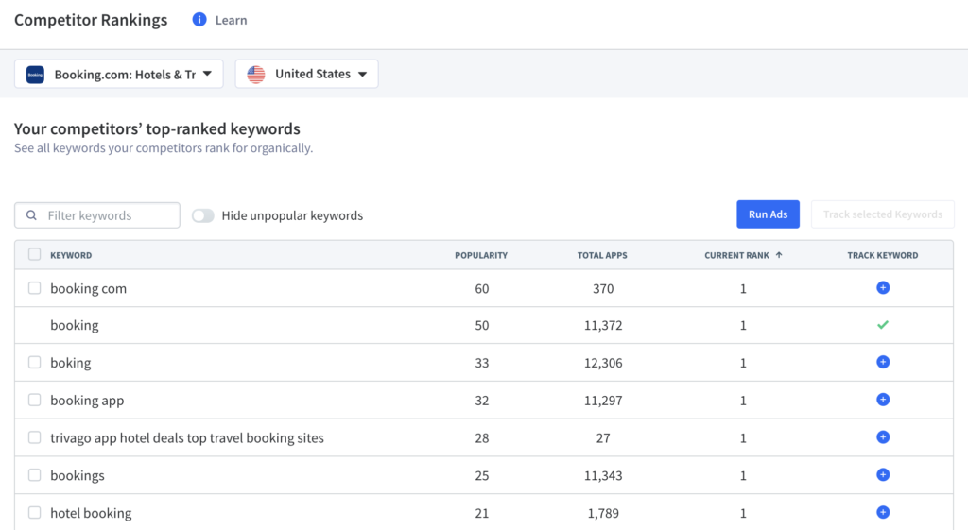Track the booking com keyword plus icon

[x=883, y=287]
